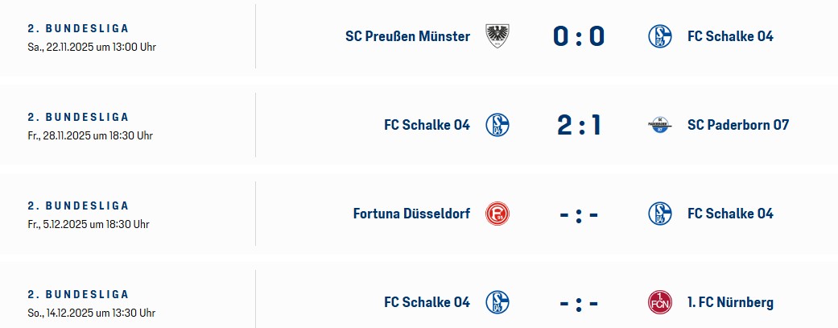Click the pending score of Nürnberg match

point(579,303)
